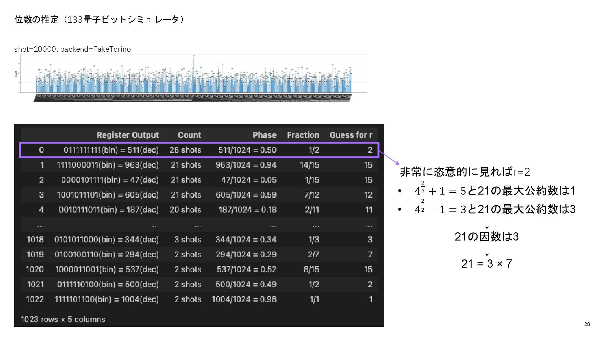Click the fraction 2/11 cell

pos(312,210)
